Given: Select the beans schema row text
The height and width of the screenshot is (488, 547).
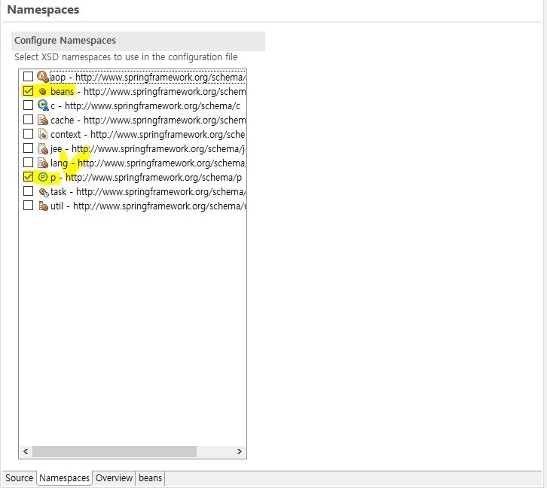Looking at the screenshot, I should pos(148,92).
